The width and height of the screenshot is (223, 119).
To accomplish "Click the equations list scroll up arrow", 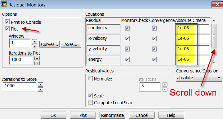I will point(214,20).
